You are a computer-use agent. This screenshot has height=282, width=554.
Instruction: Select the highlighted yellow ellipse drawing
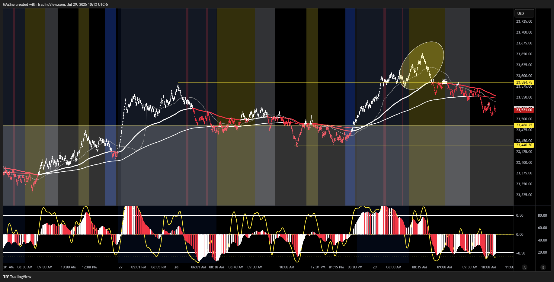(422, 66)
